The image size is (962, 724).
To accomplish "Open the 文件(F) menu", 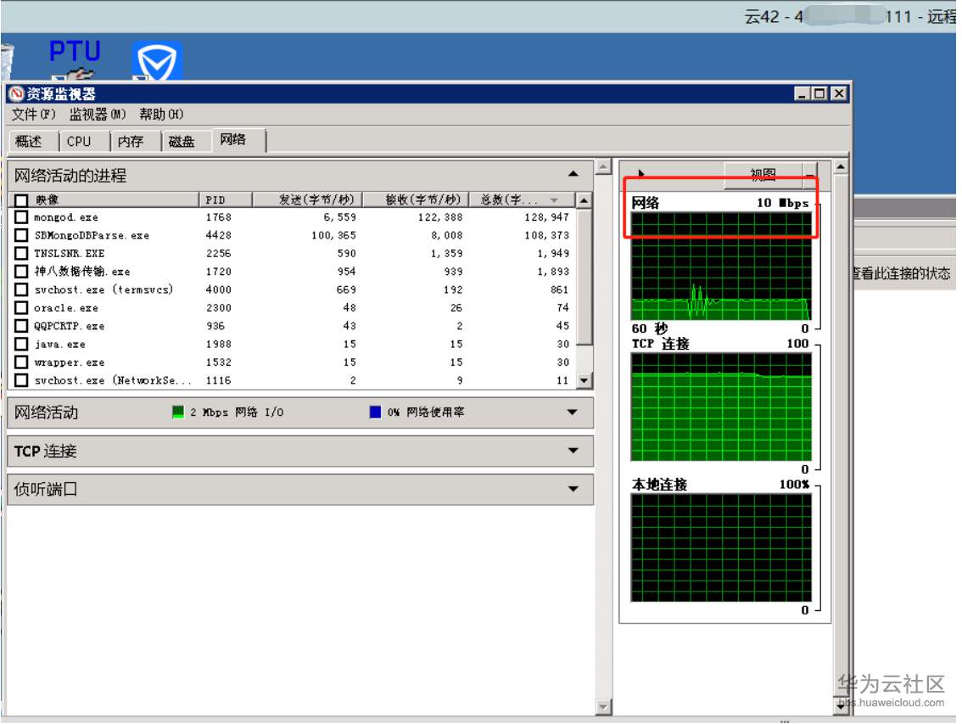I will tap(31, 114).
